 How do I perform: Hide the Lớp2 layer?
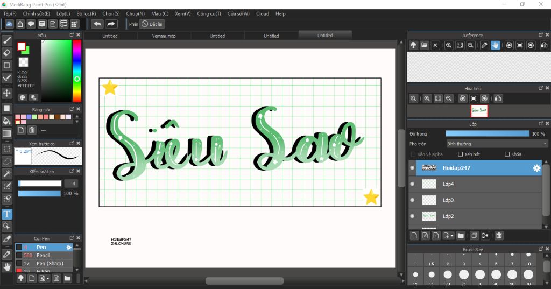[413, 216]
